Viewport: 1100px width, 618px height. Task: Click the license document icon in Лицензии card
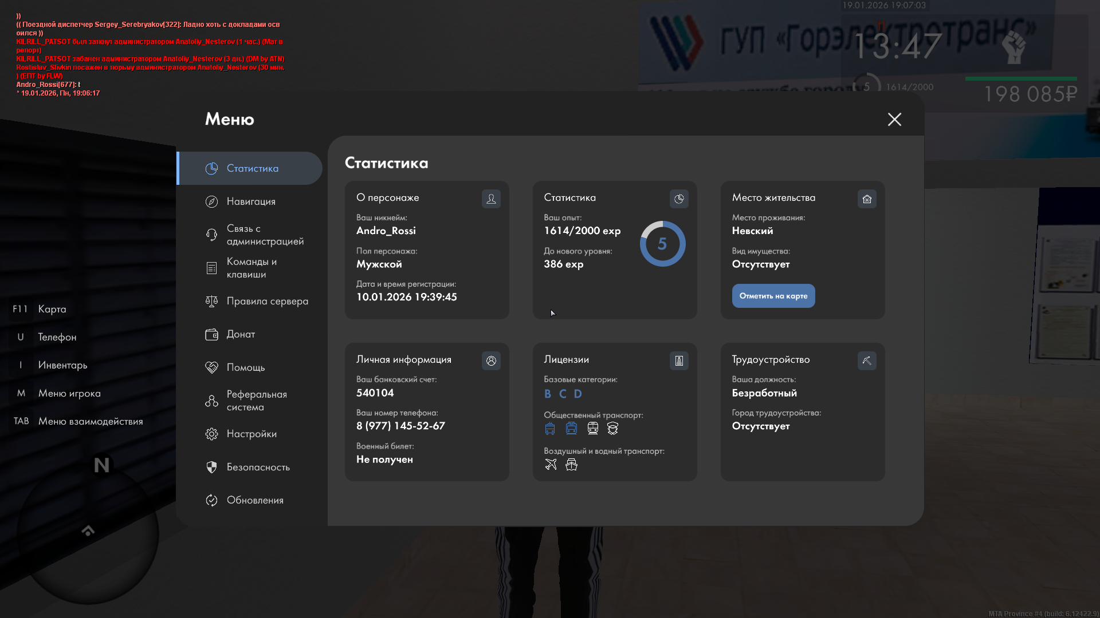click(x=679, y=360)
